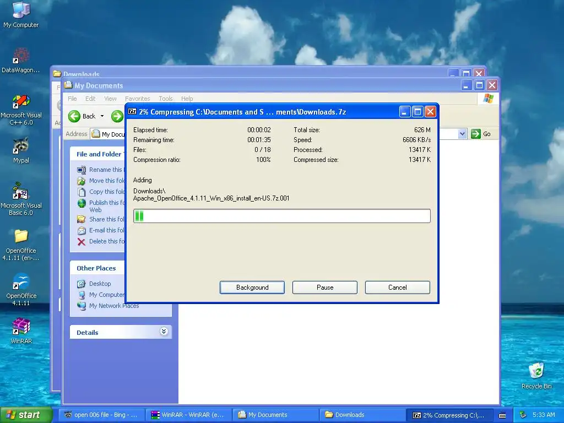The image size is (564, 423).
Task: Minimize the 7-Zip compressing dialog
Action: pos(404,112)
